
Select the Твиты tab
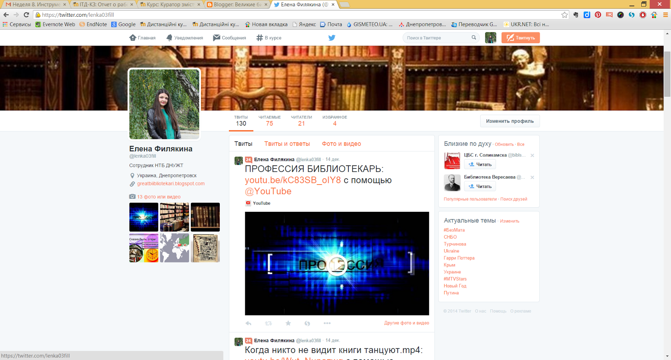coord(243,144)
